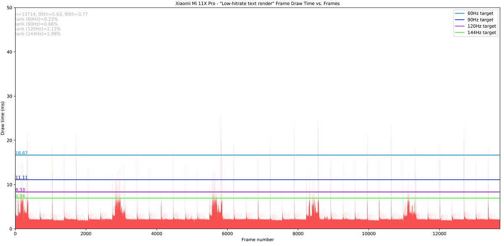Click the y-axis tick label "10"

point(10,184)
